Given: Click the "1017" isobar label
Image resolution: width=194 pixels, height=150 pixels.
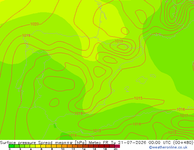Looking at the screenshot, I should 184,116.
